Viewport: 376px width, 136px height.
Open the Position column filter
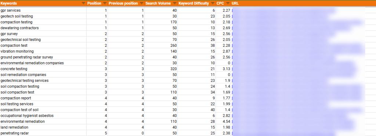(105, 3)
